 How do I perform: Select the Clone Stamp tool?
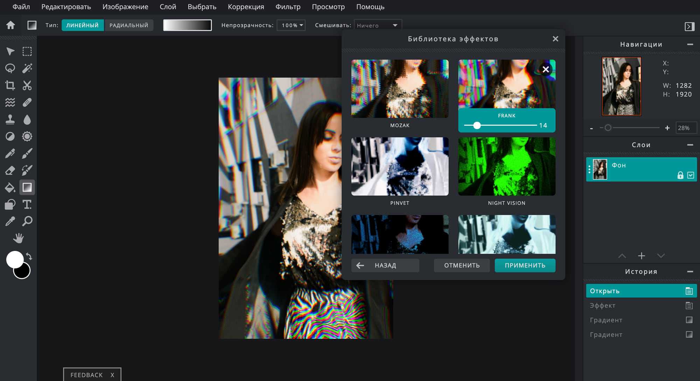(10, 120)
